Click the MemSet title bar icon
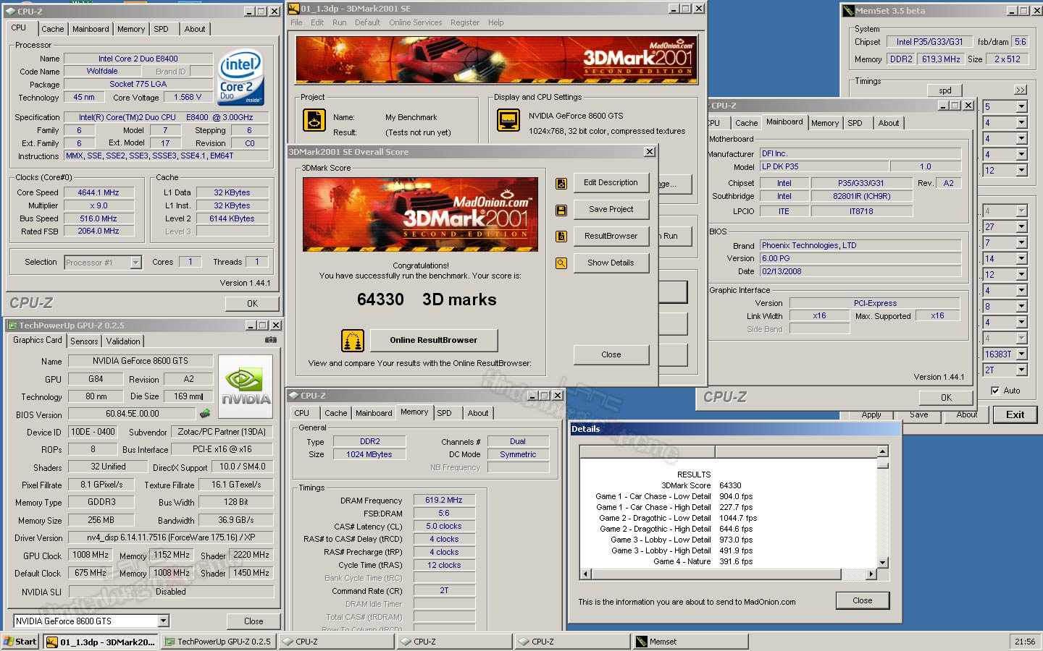The image size is (1043, 651). coord(848,11)
